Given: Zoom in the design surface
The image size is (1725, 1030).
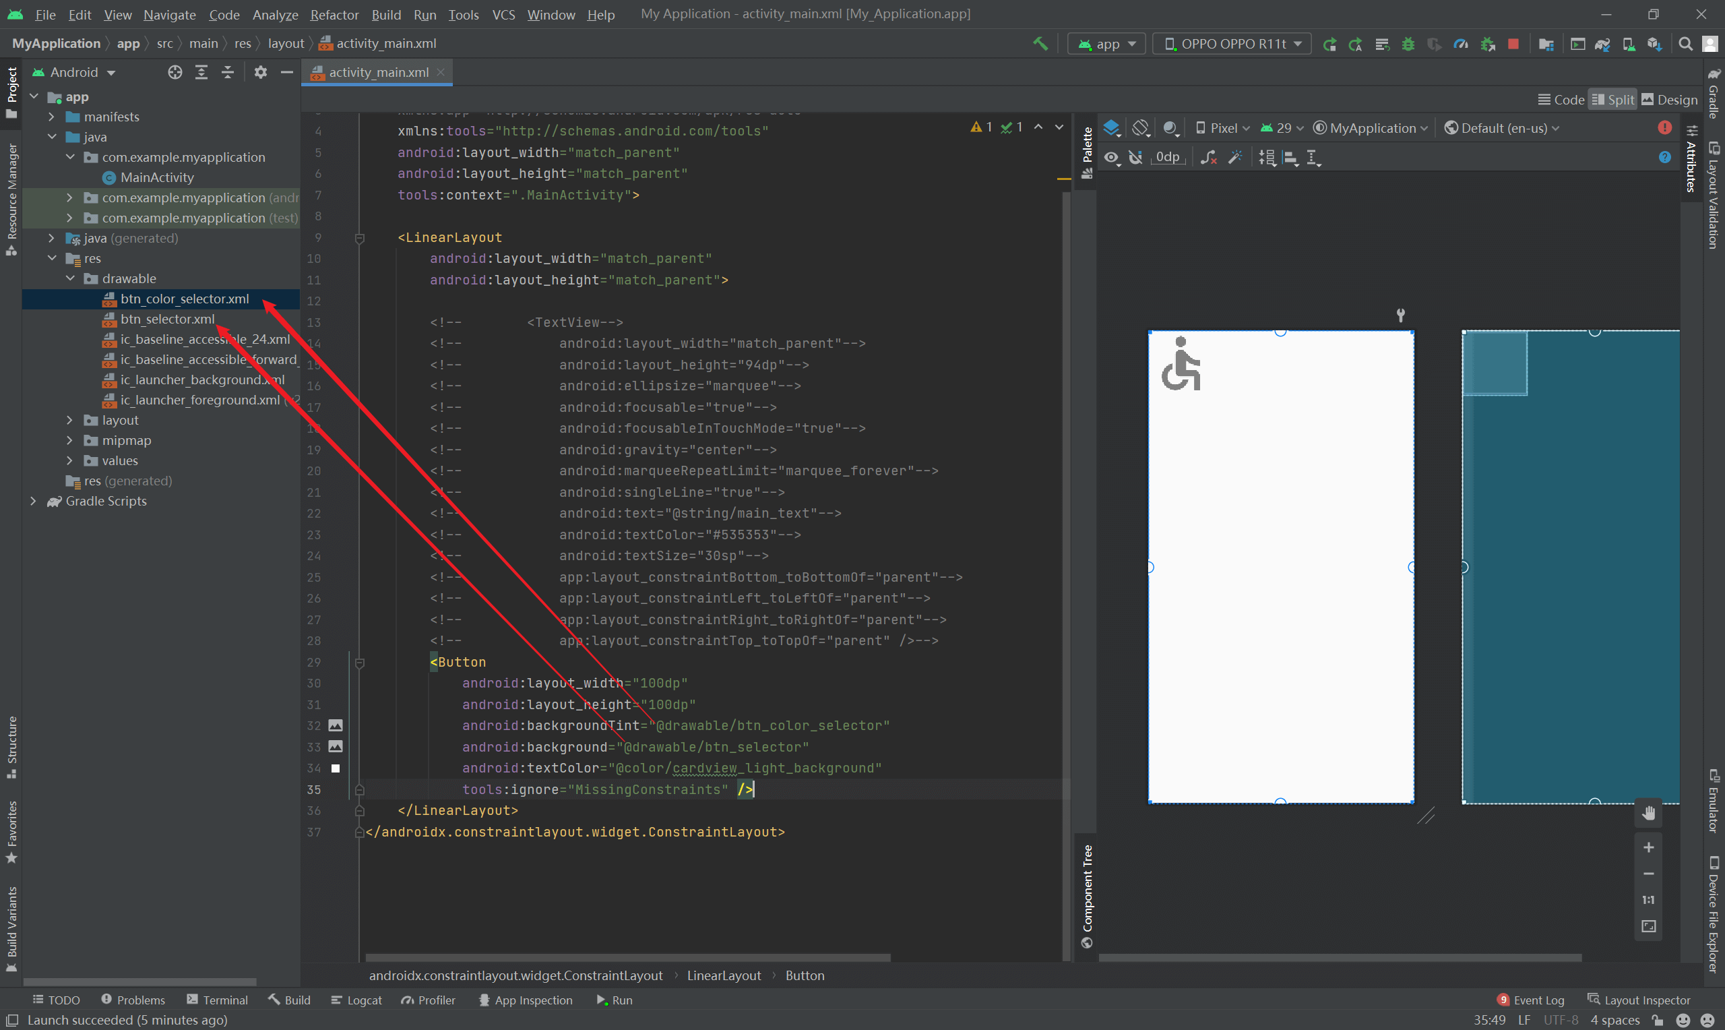Looking at the screenshot, I should click(1649, 847).
